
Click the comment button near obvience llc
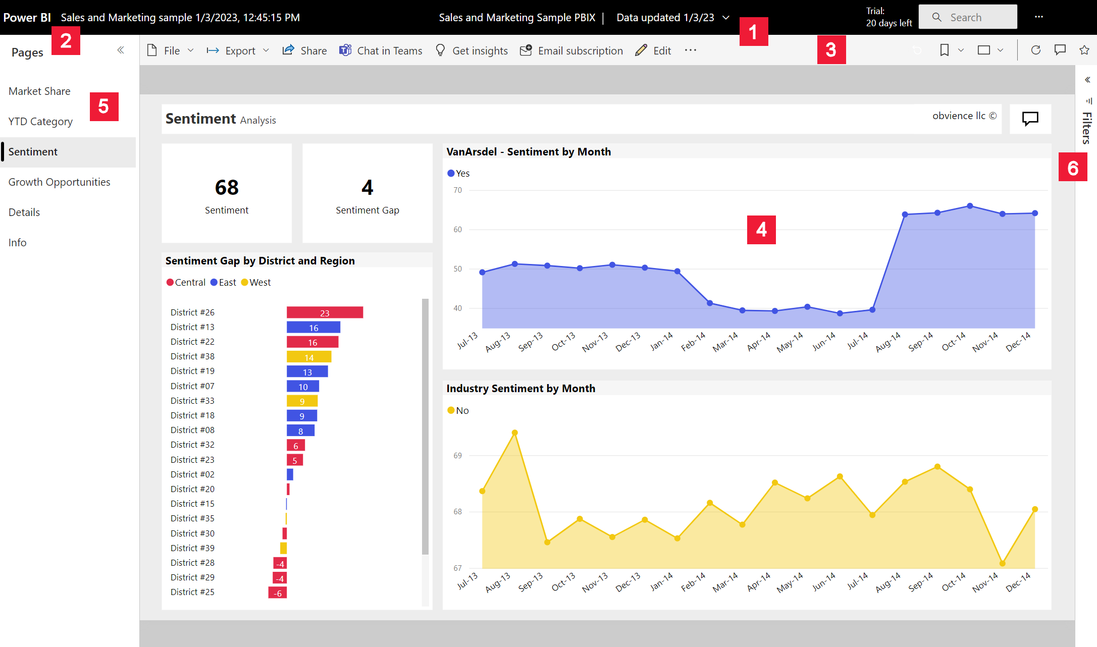pos(1030,119)
